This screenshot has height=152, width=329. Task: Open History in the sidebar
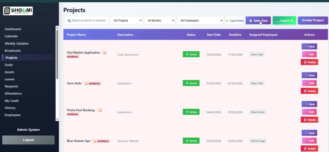pos(10,108)
